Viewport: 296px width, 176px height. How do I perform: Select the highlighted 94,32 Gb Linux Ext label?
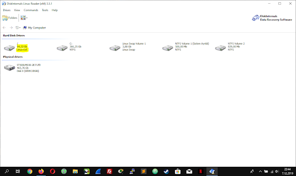[22, 48]
